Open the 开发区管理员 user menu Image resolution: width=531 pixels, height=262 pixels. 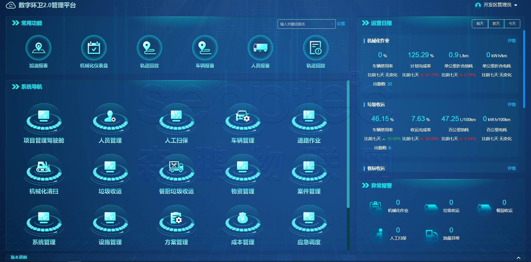[497, 5]
